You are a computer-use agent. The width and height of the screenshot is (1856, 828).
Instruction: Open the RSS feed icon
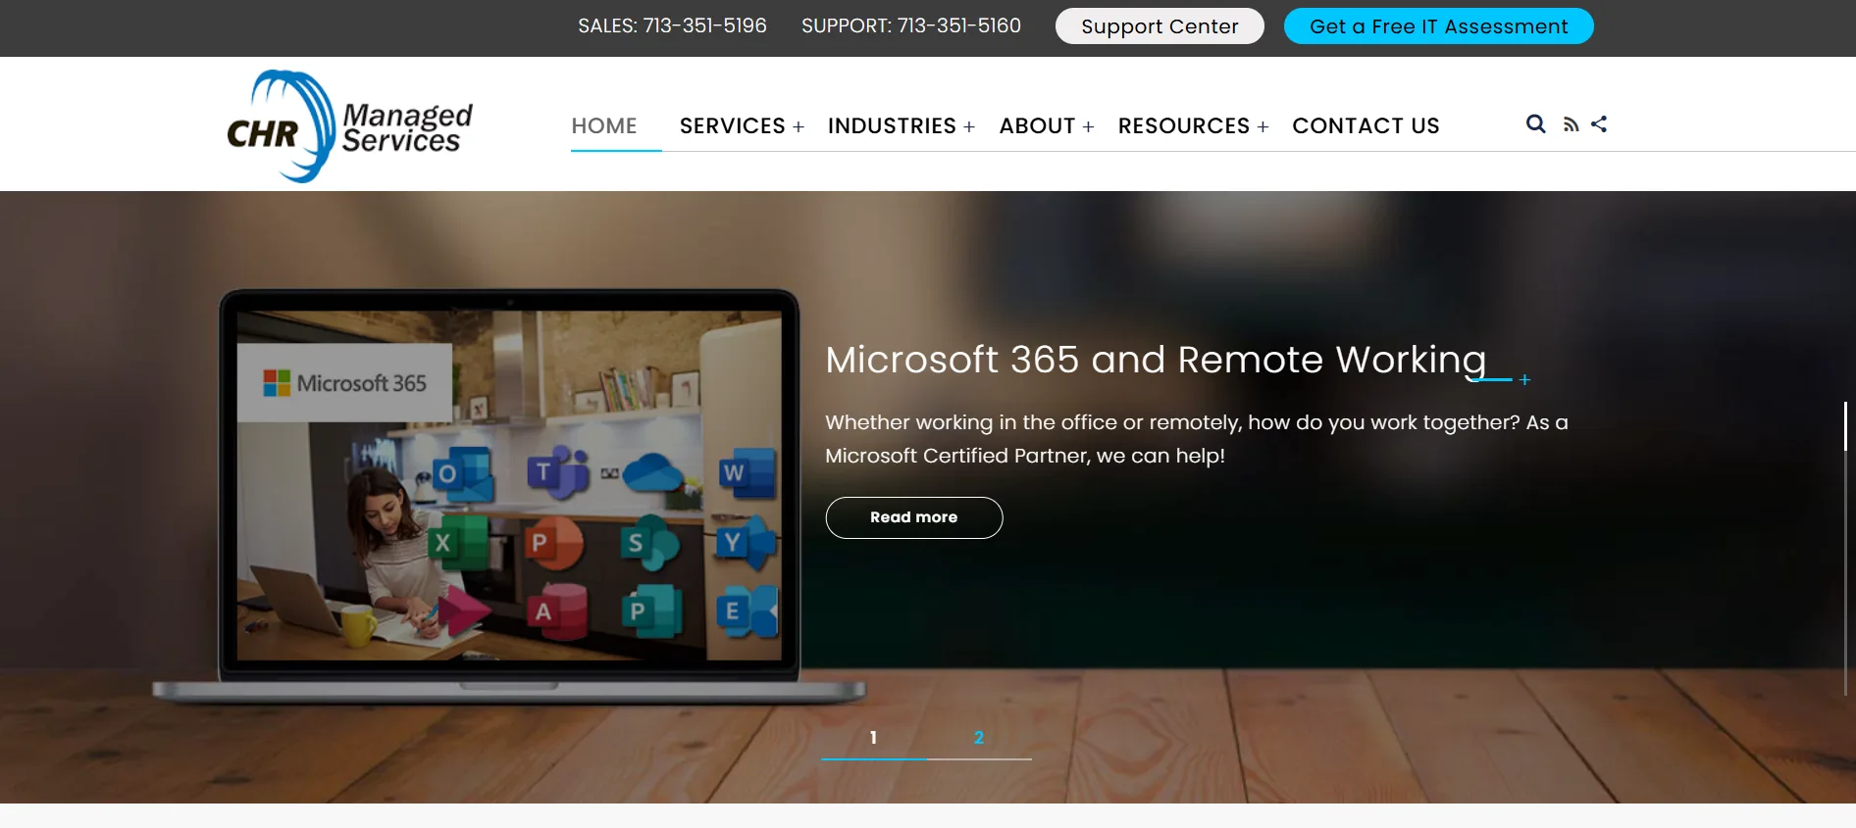click(x=1571, y=124)
